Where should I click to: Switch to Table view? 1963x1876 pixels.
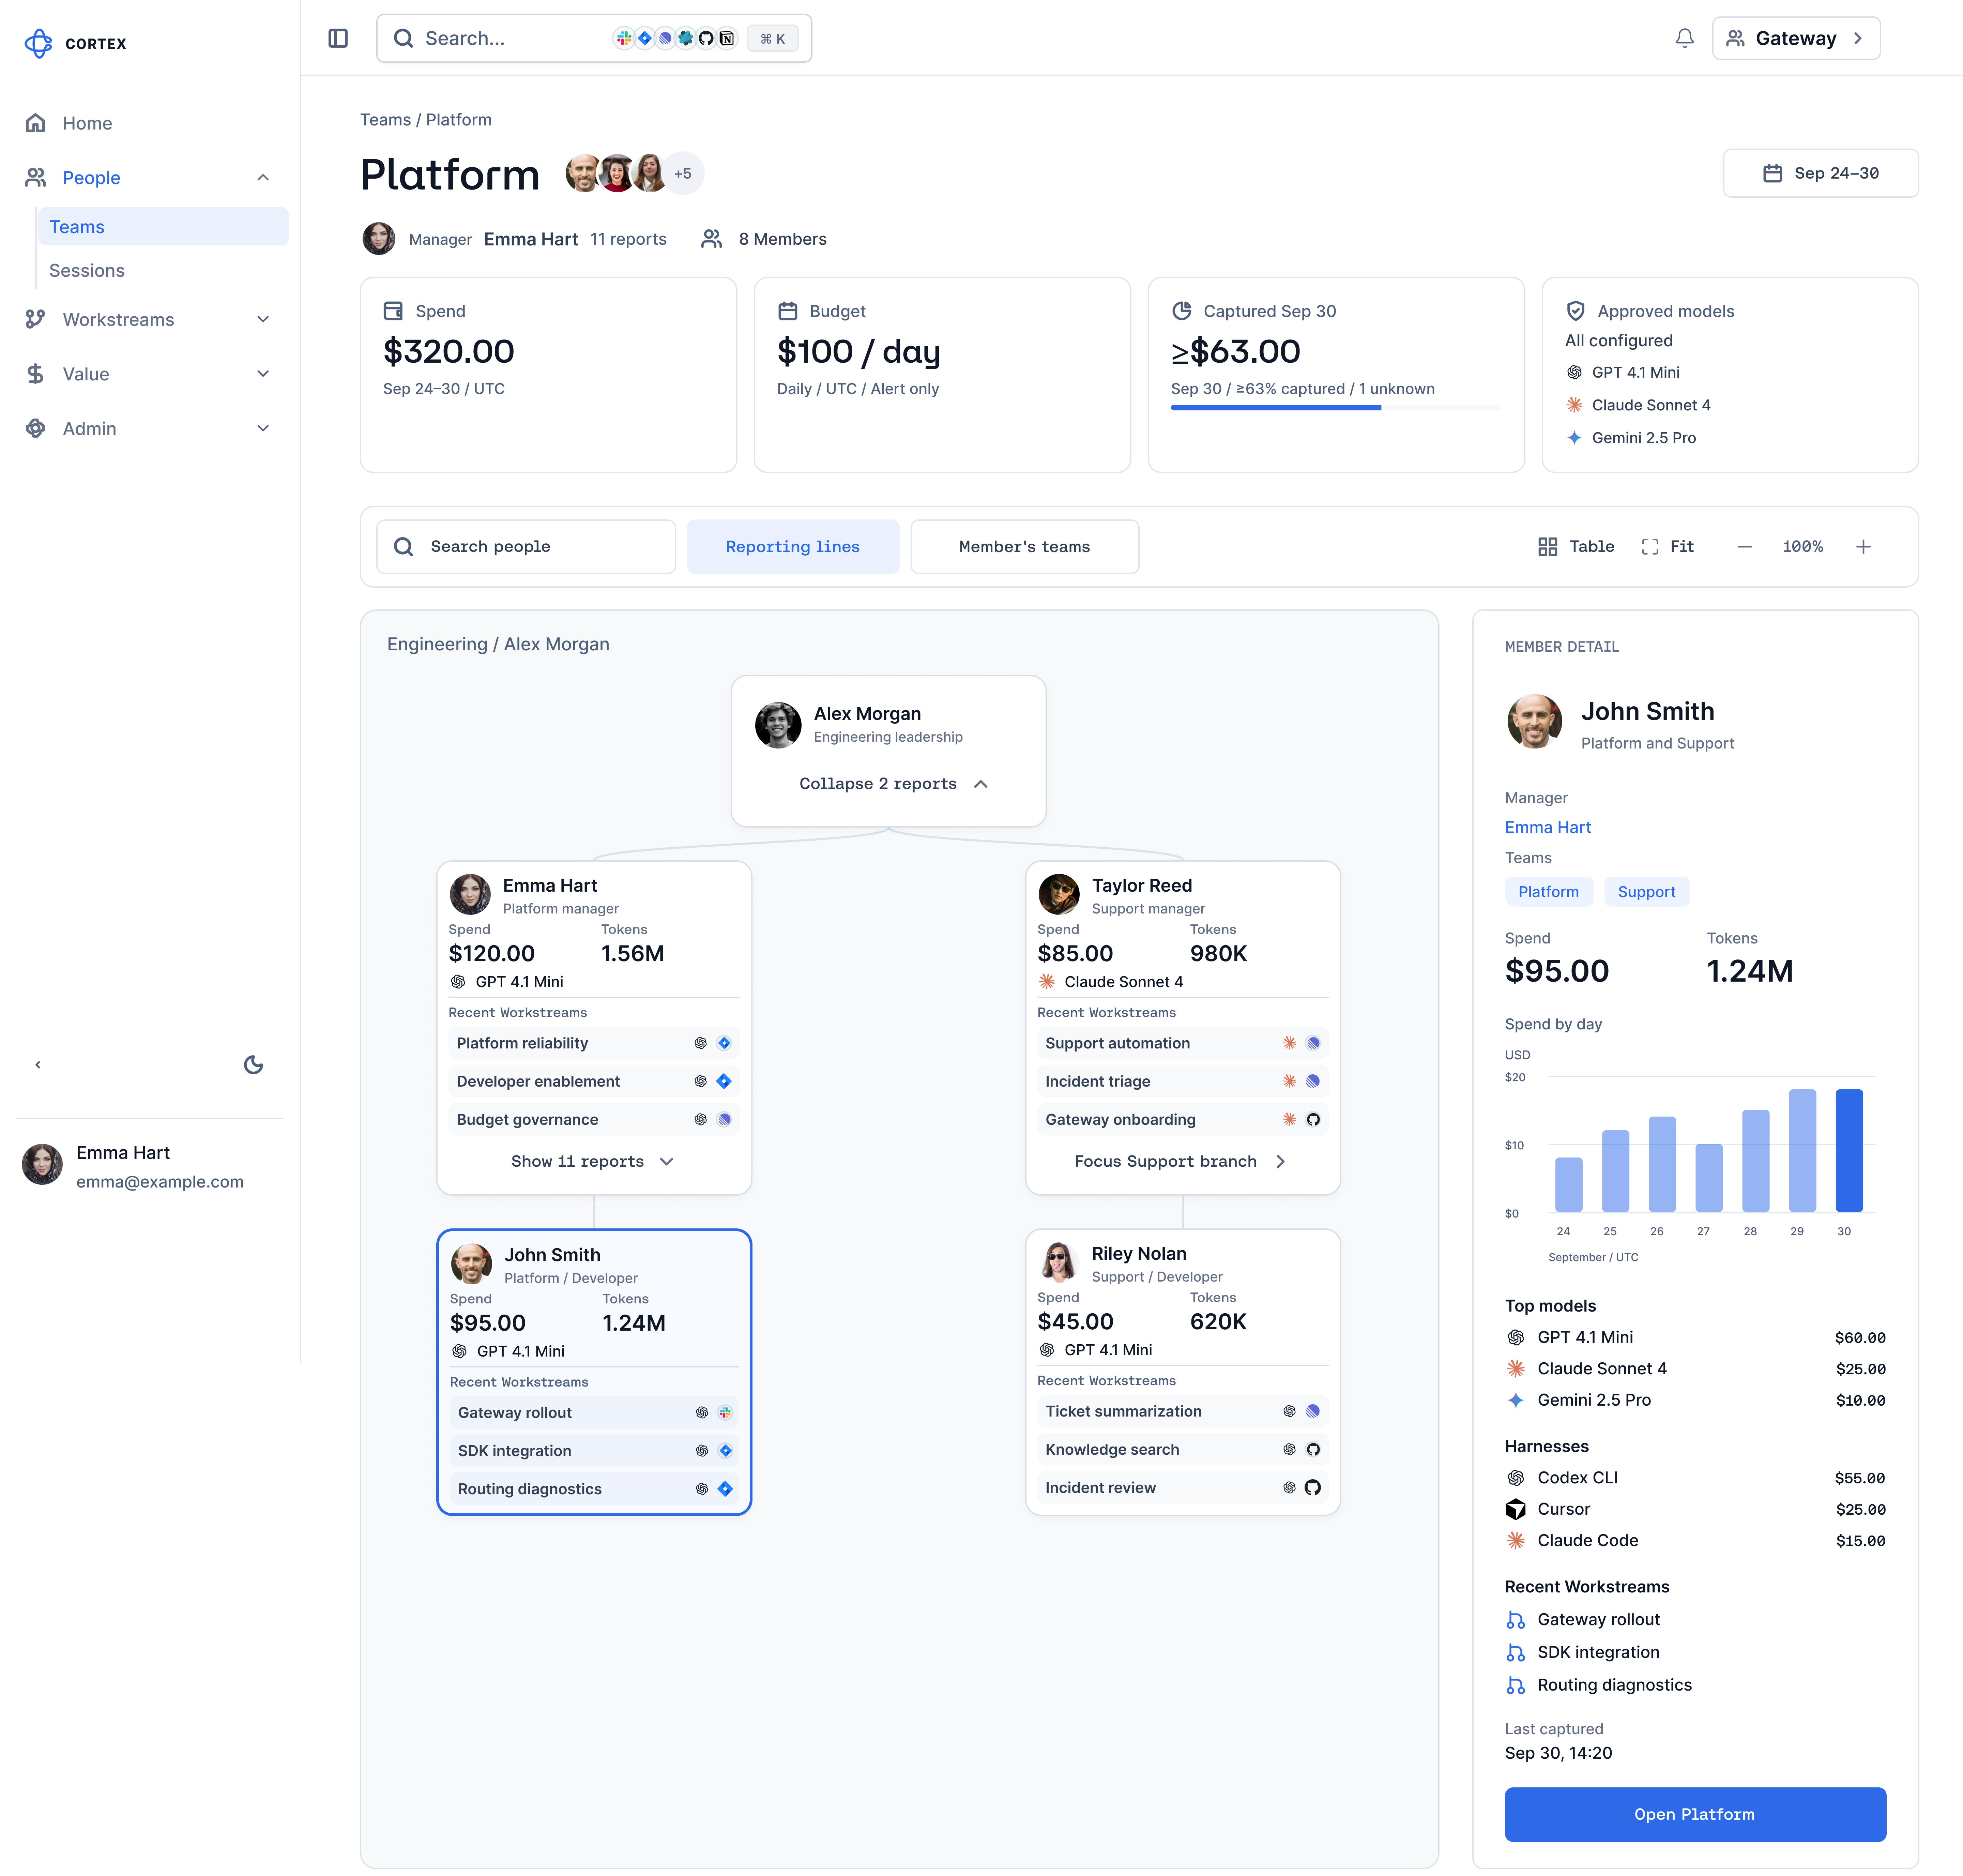pos(1576,547)
